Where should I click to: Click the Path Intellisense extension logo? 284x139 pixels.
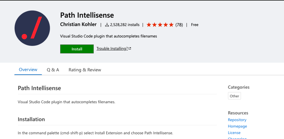pos(32,28)
